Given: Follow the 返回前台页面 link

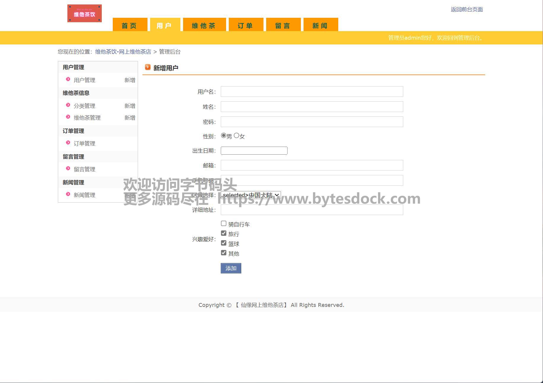Looking at the screenshot, I should 466,9.
